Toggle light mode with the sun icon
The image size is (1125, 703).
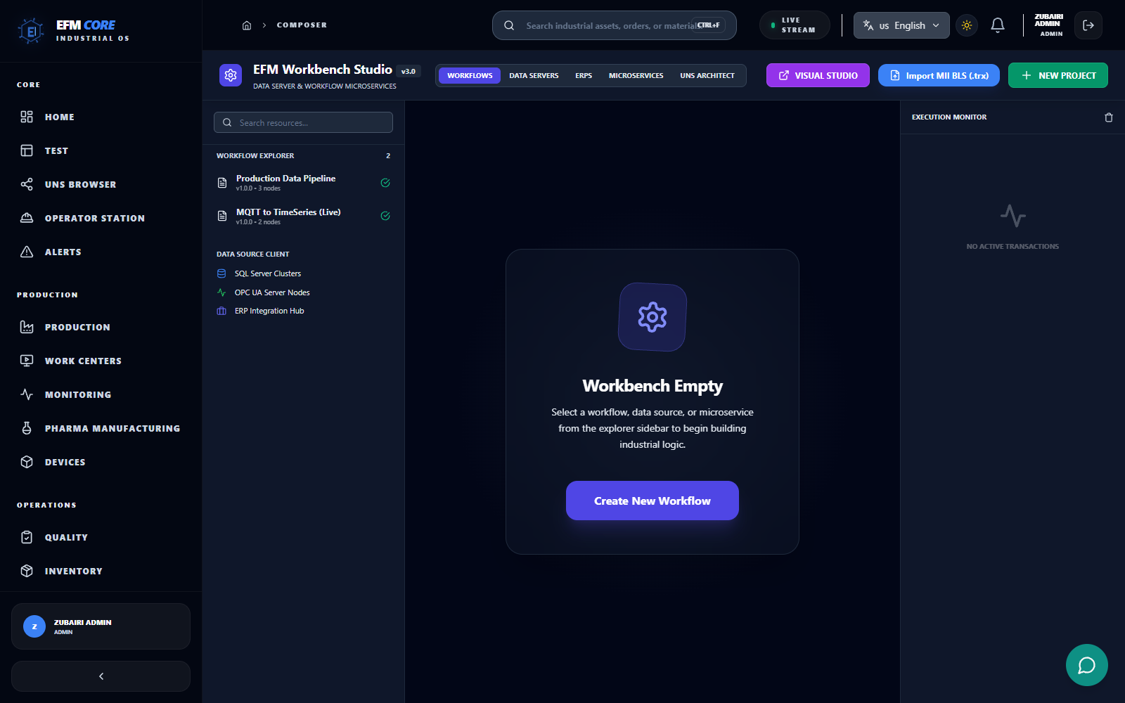click(x=966, y=25)
